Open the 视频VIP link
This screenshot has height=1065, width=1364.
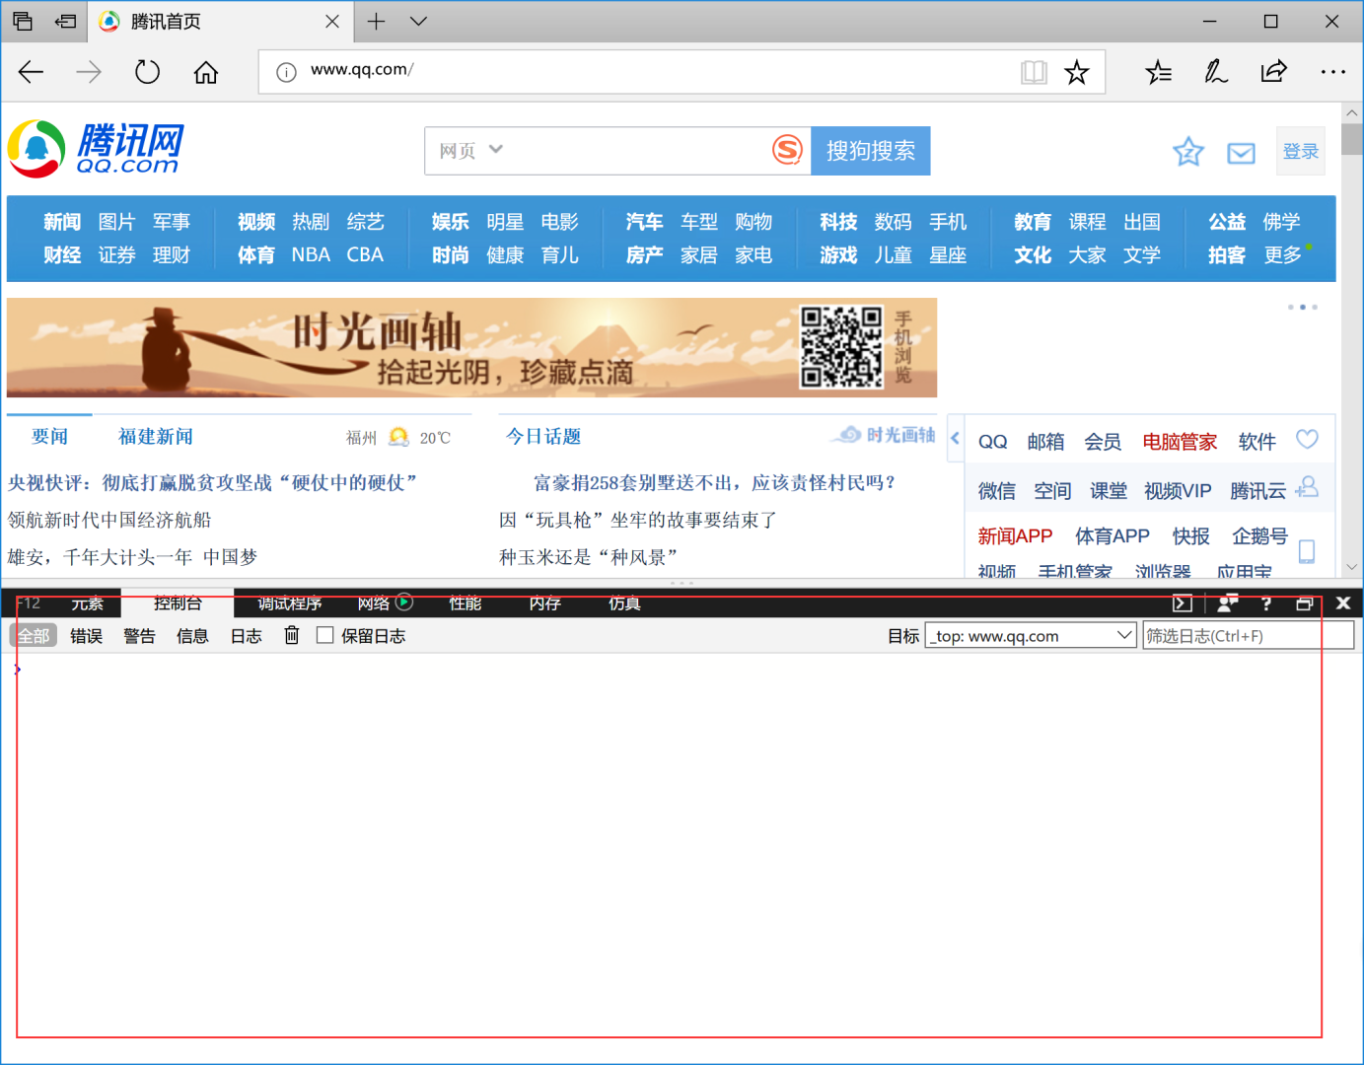(1178, 491)
